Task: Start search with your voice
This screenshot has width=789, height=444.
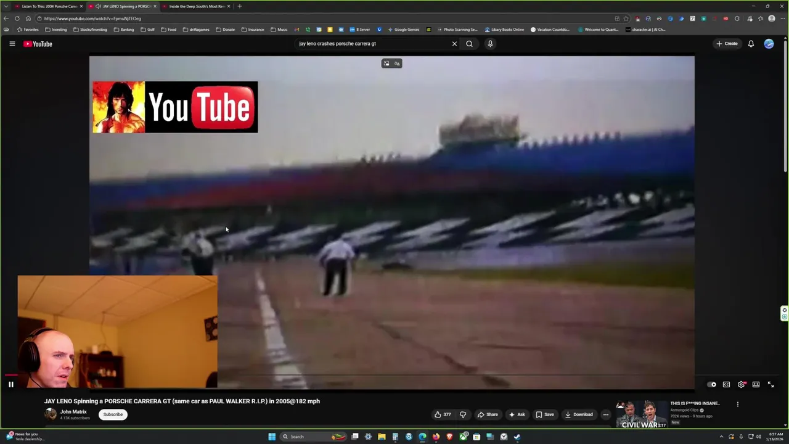Action: [490, 44]
